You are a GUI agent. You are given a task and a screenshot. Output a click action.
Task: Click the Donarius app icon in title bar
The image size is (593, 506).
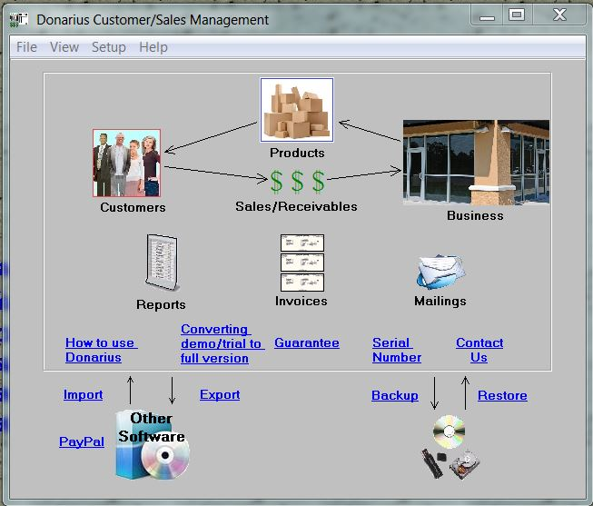click(18, 20)
